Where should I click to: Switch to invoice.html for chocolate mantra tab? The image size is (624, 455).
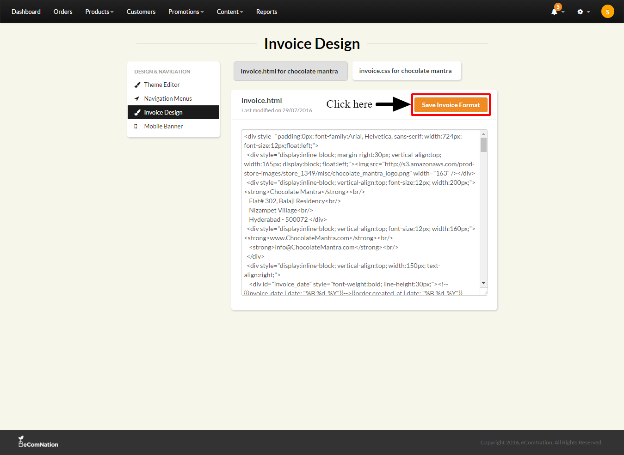pos(290,71)
